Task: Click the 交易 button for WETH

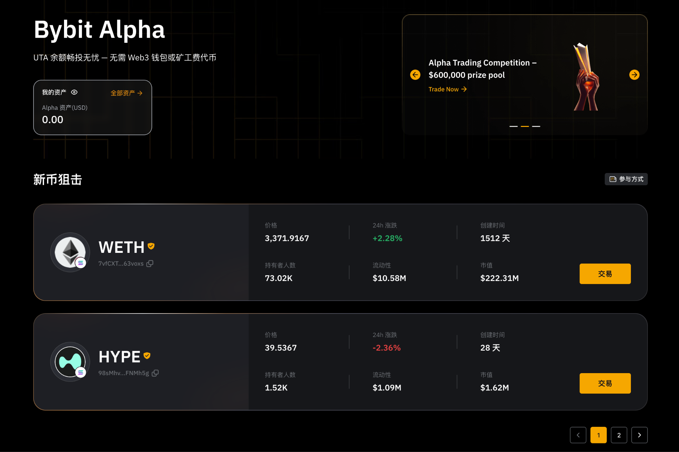Action: coord(605,274)
